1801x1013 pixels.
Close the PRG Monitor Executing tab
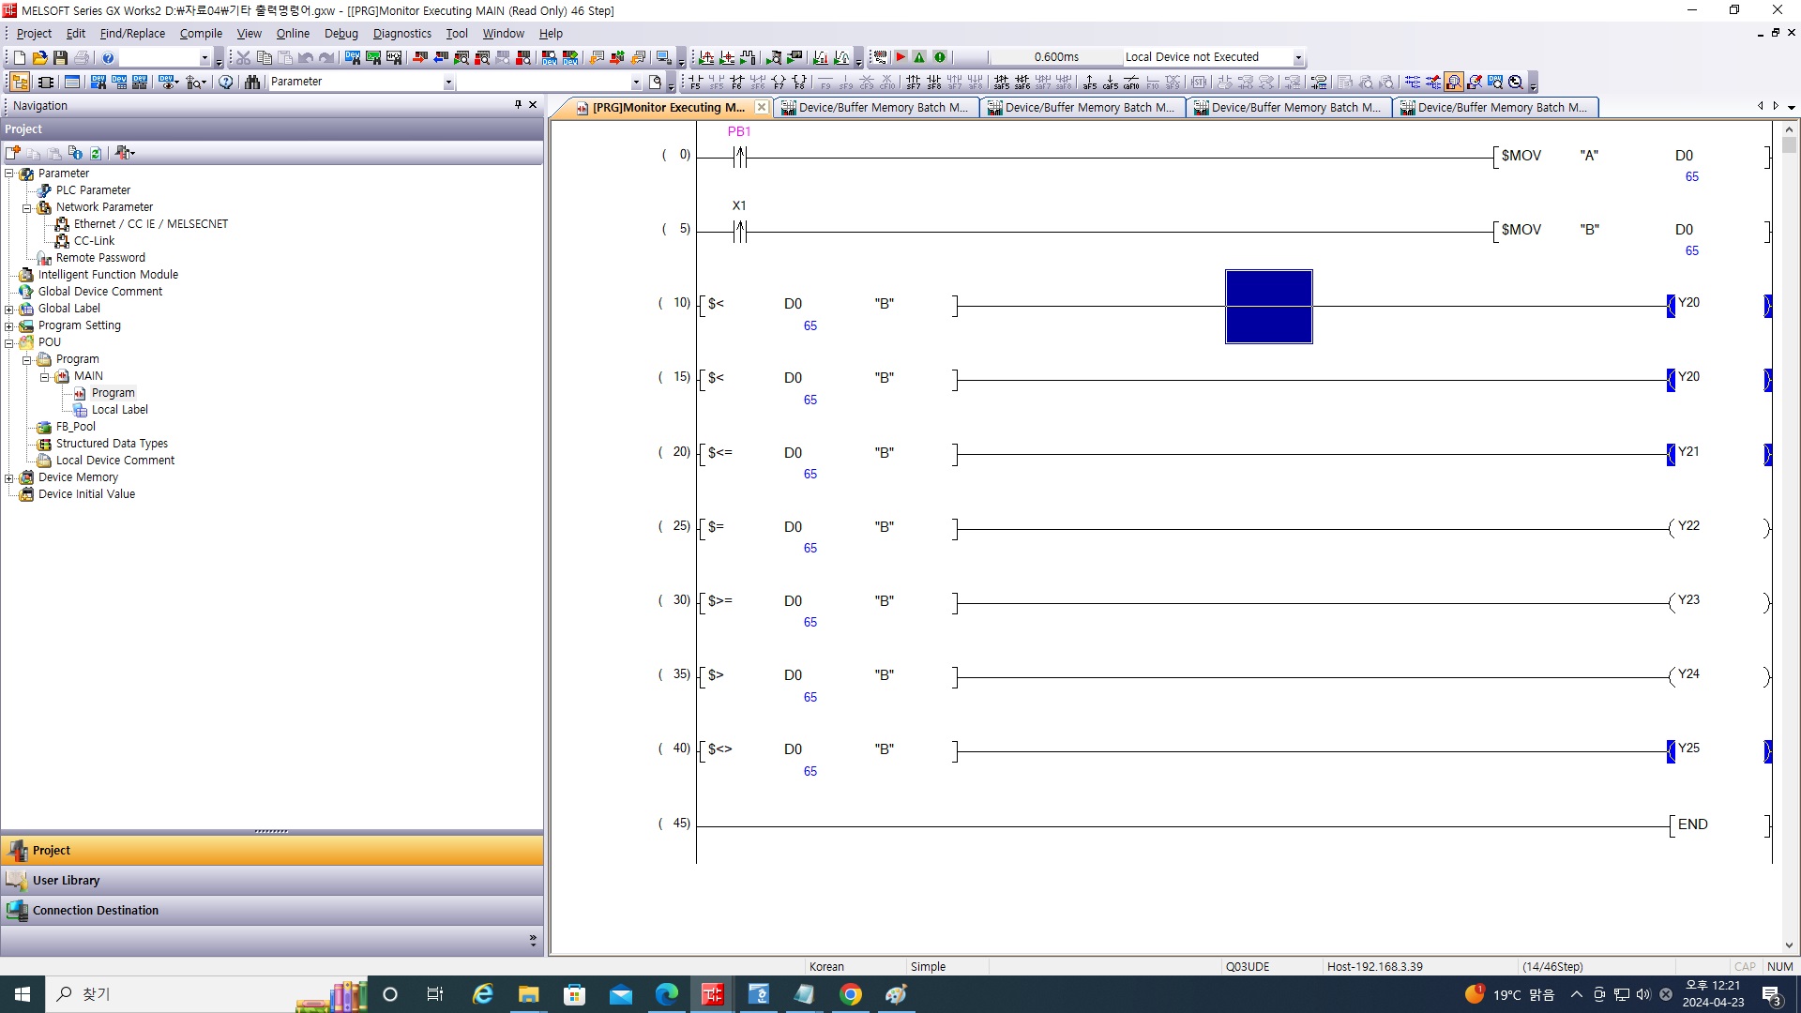click(762, 108)
